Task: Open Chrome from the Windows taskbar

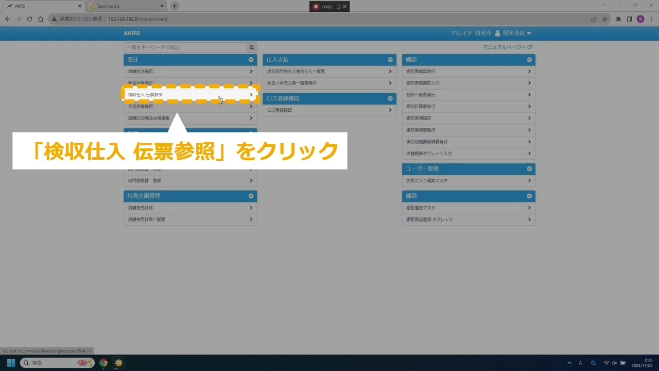Action: [103, 363]
